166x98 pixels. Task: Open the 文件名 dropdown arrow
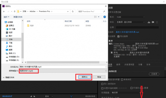point(106,67)
